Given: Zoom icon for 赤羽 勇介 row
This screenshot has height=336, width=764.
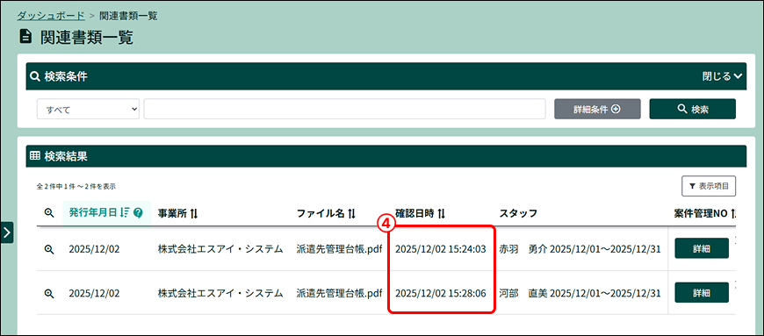Looking at the screenshot, I should [x=48, y=249].
